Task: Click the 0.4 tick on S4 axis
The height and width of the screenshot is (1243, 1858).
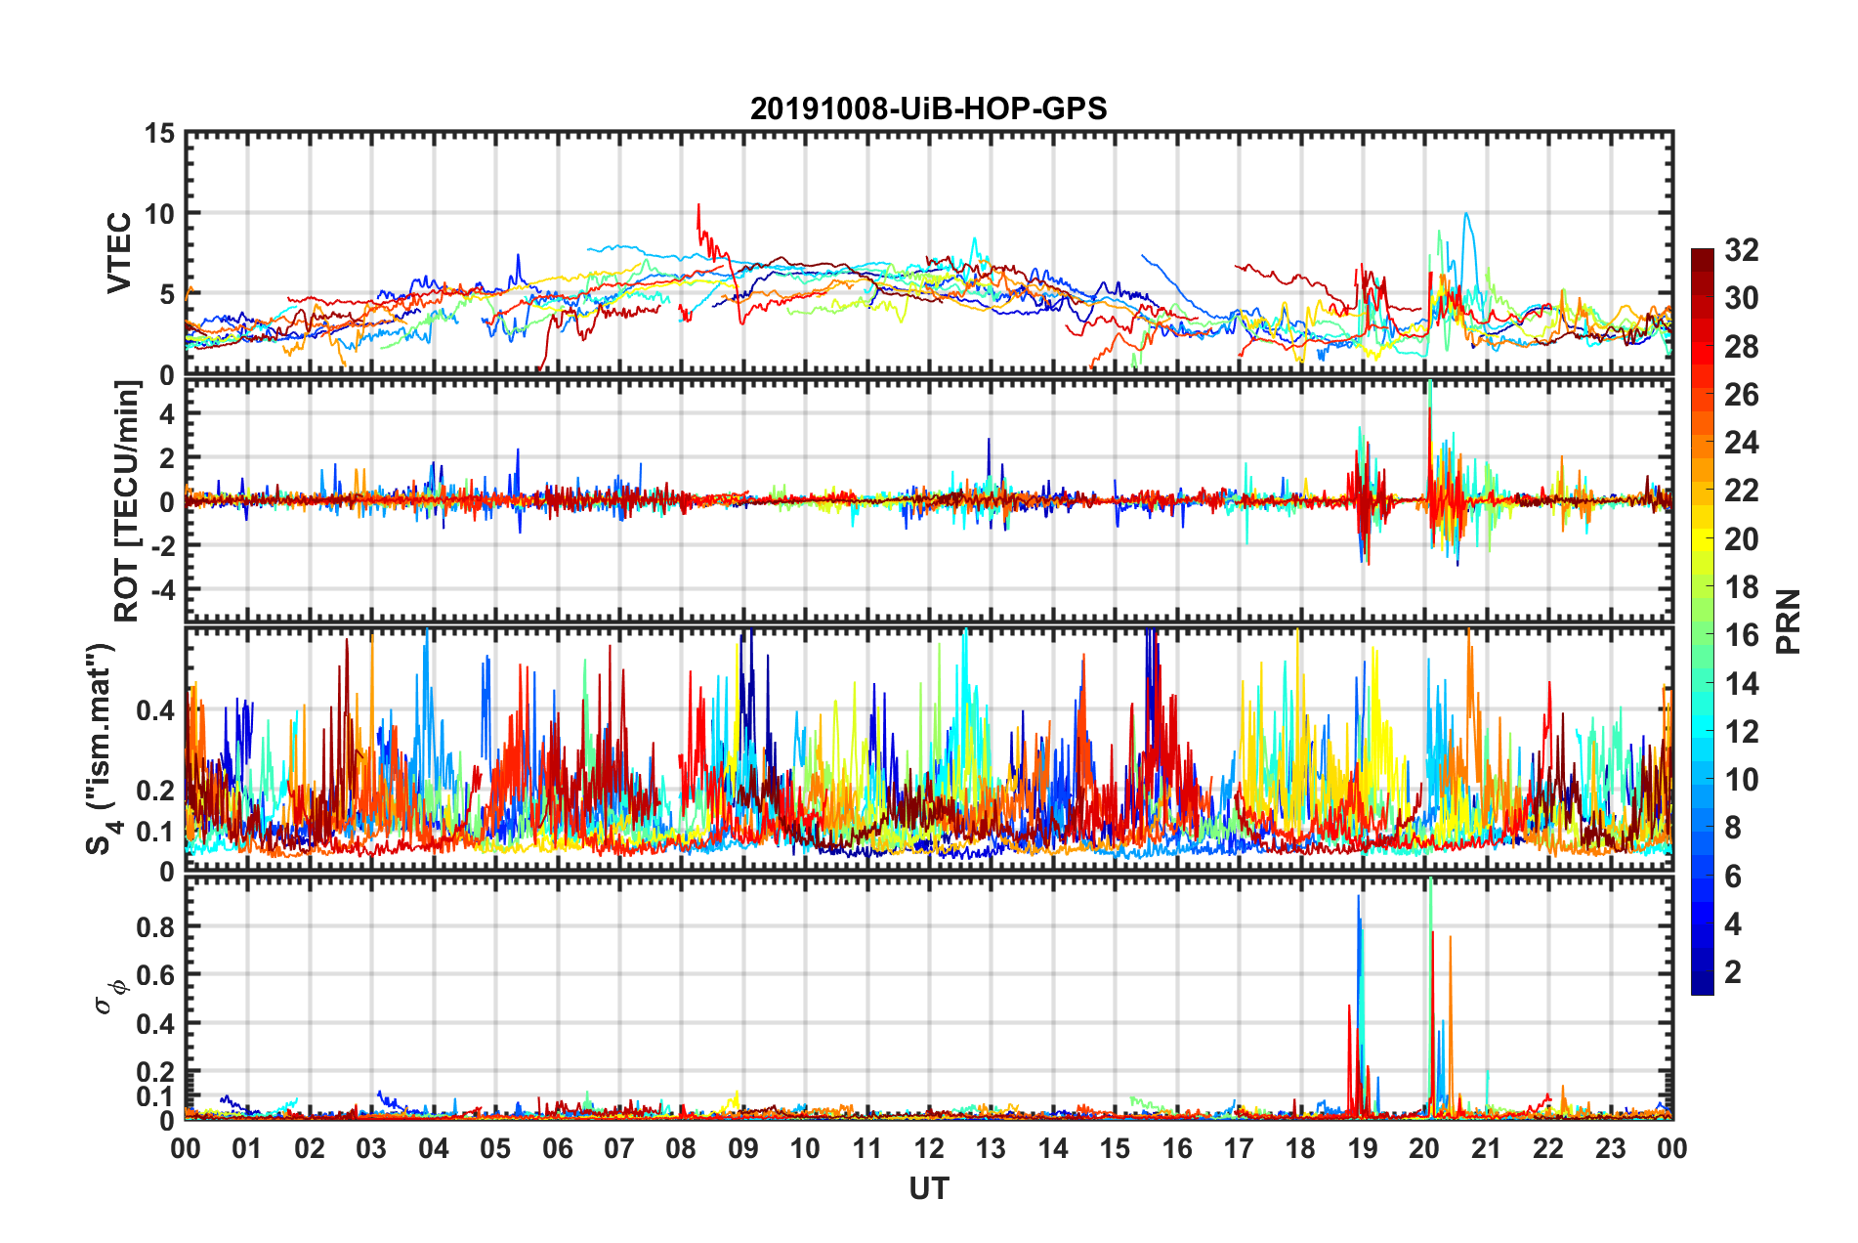Action: pos(154,710)
